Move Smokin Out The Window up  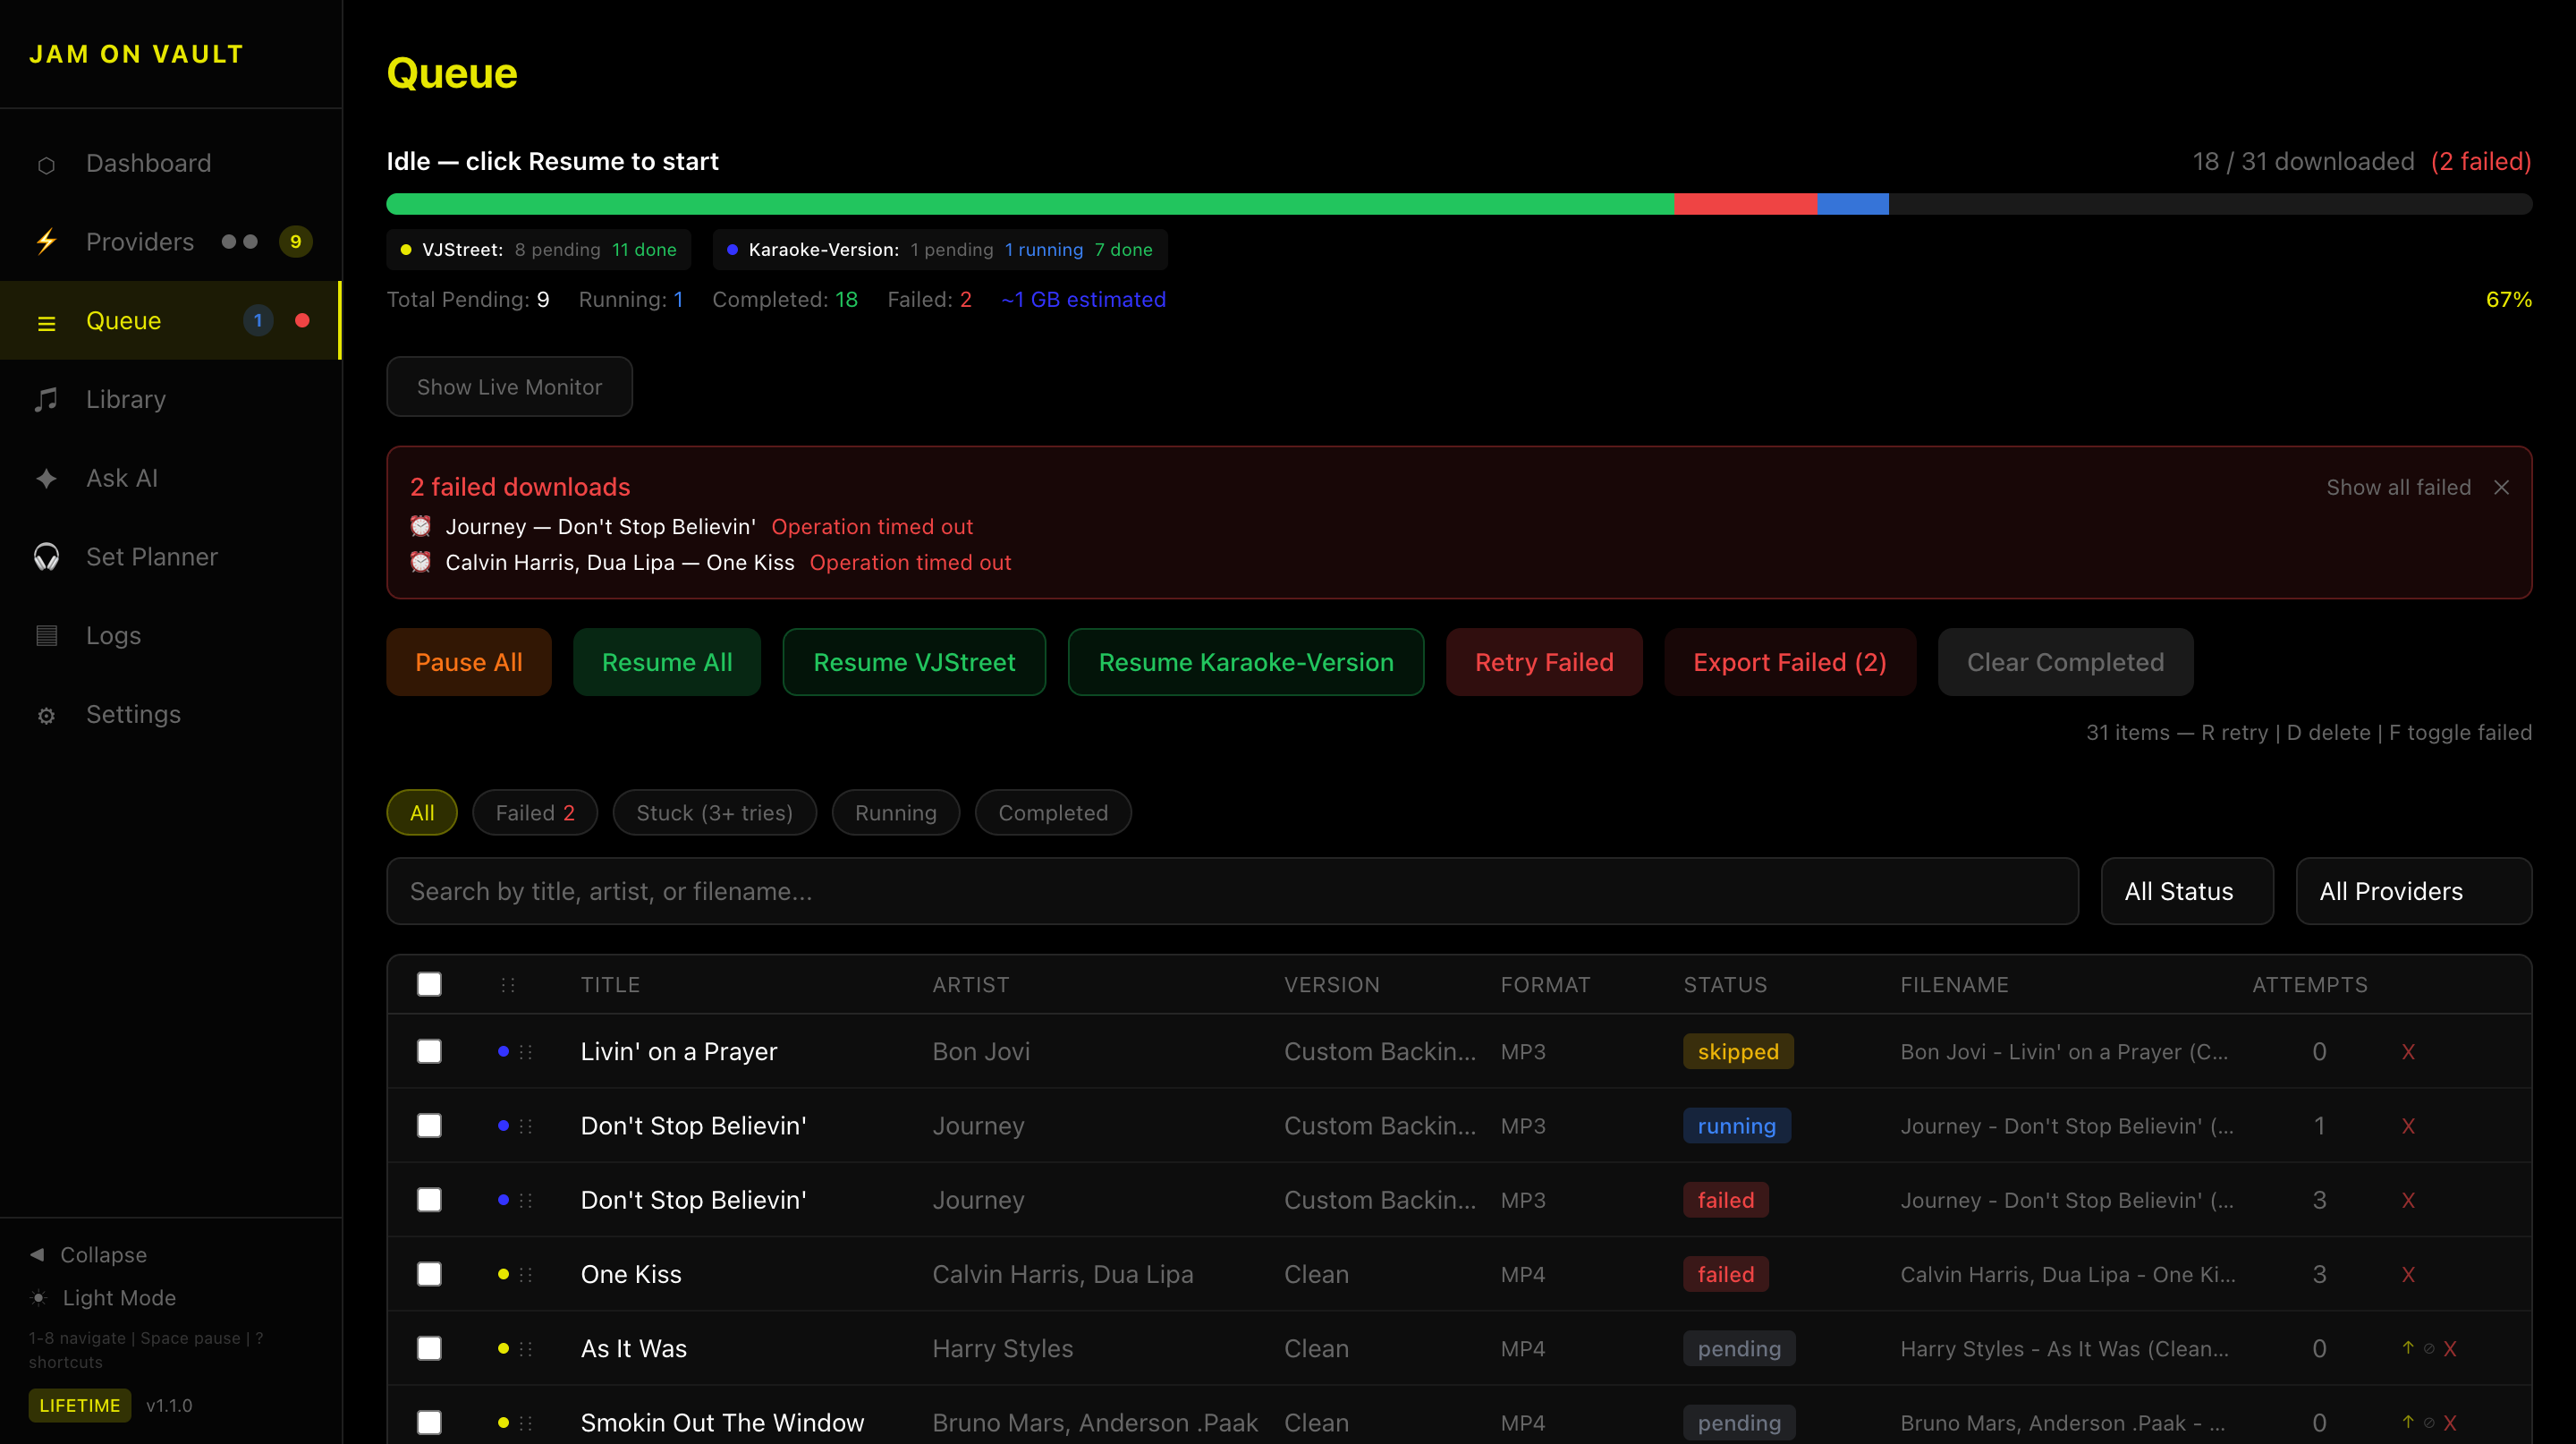[x=2407, y=1421]
